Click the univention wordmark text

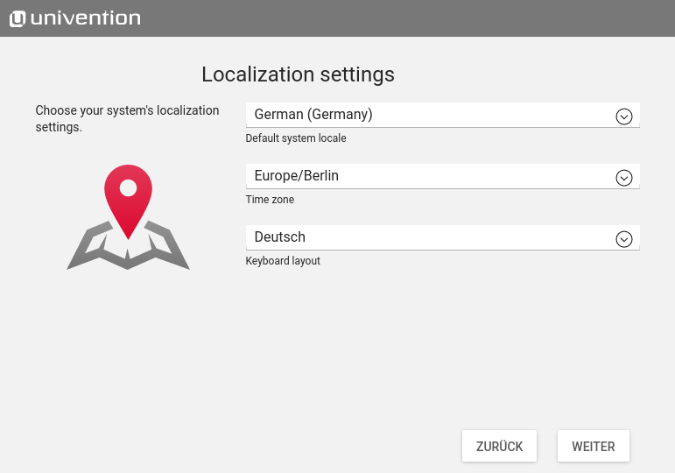pos(85,18)
